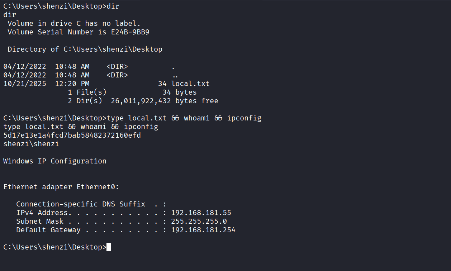This screenshot has width=451, height=271.
Task: Click the 26,011,922,432 bytes free text
Action: pos(164,101)
